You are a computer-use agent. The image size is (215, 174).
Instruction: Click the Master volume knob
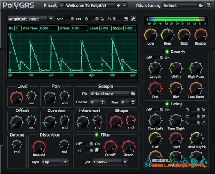click(201, 35)
